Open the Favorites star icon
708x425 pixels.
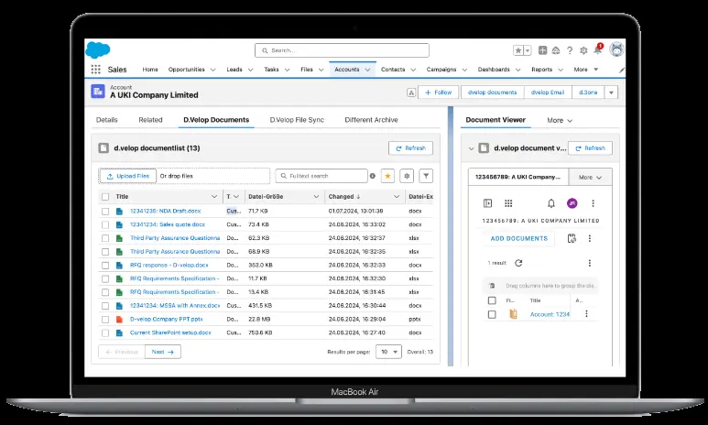click(x=518, y=50)
